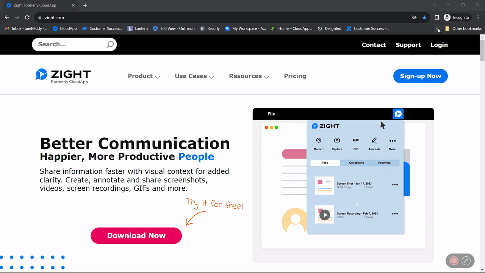Expand the Product menu
This screenshot has height=273, width=485.
tap(144, 76)
